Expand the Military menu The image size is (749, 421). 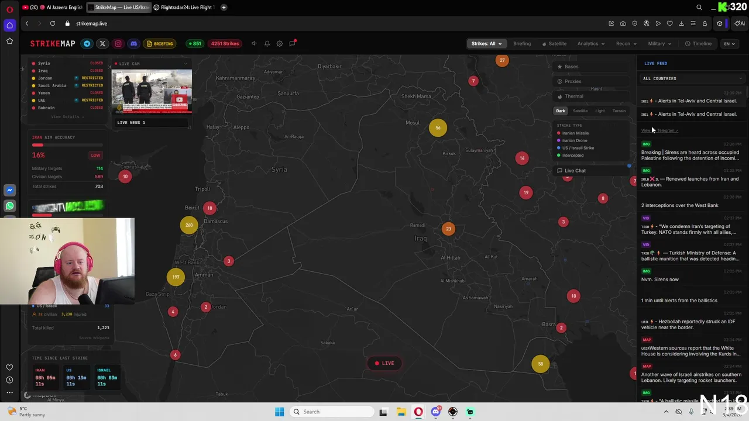tap(659, 44)
